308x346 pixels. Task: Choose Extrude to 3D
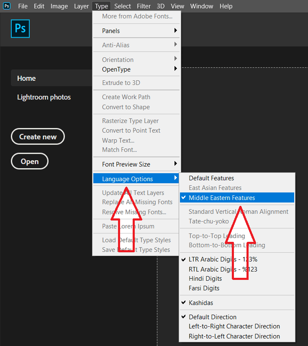136,83
